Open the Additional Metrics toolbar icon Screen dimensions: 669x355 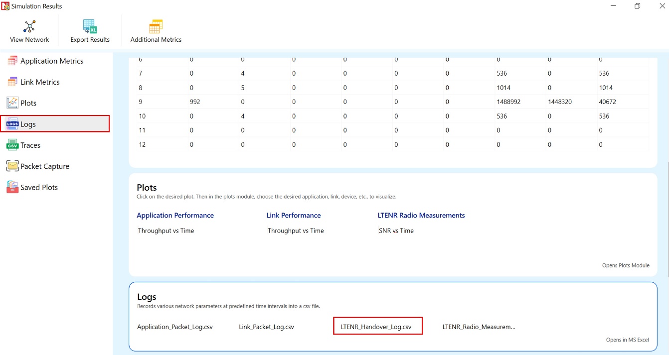pos(156,27)
